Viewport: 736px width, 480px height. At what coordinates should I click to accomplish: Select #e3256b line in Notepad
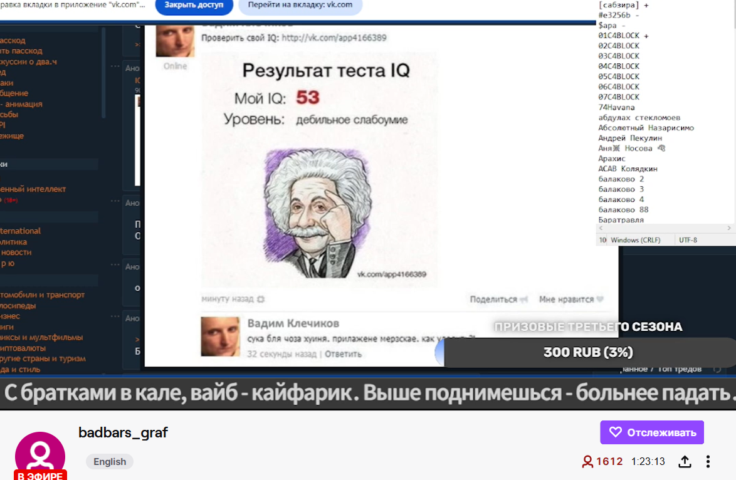click(618, 15)
